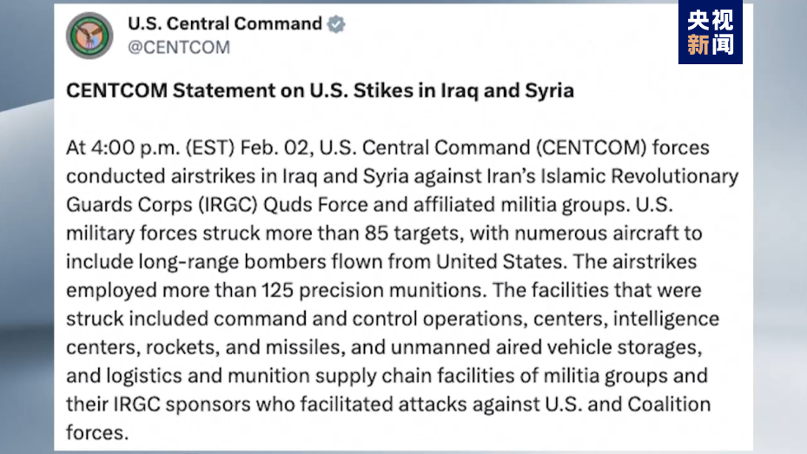807x454 pixels.
Task: Click the blue verified badge checkmark
Action: click(336, 24)
